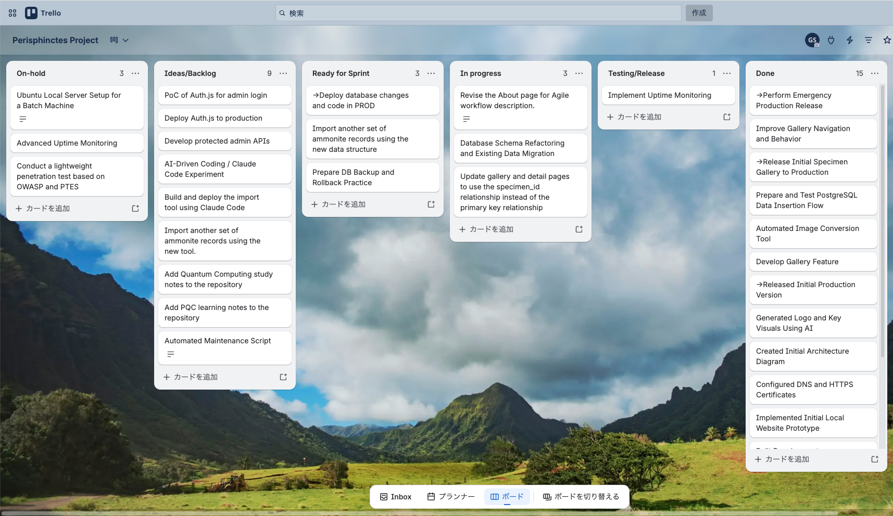Open the Database Schema Refactoring card
The image size is (893, 516).
point(521,148)
